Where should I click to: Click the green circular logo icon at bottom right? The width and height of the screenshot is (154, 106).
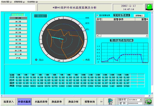[148, 102]
